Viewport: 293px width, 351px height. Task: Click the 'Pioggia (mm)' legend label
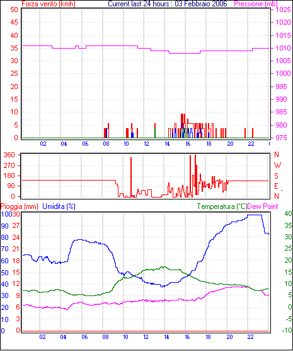[x=20, y=206]
